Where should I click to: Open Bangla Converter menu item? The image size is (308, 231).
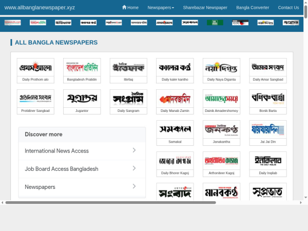point(253,8)
